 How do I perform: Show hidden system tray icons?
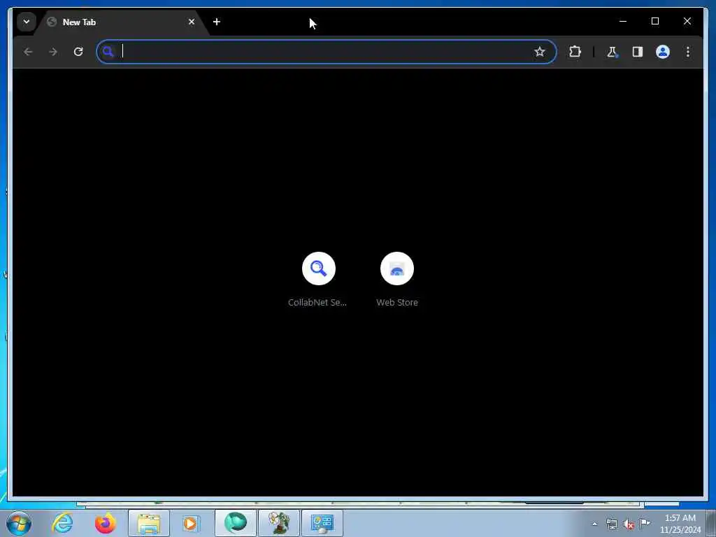point(594,524)
